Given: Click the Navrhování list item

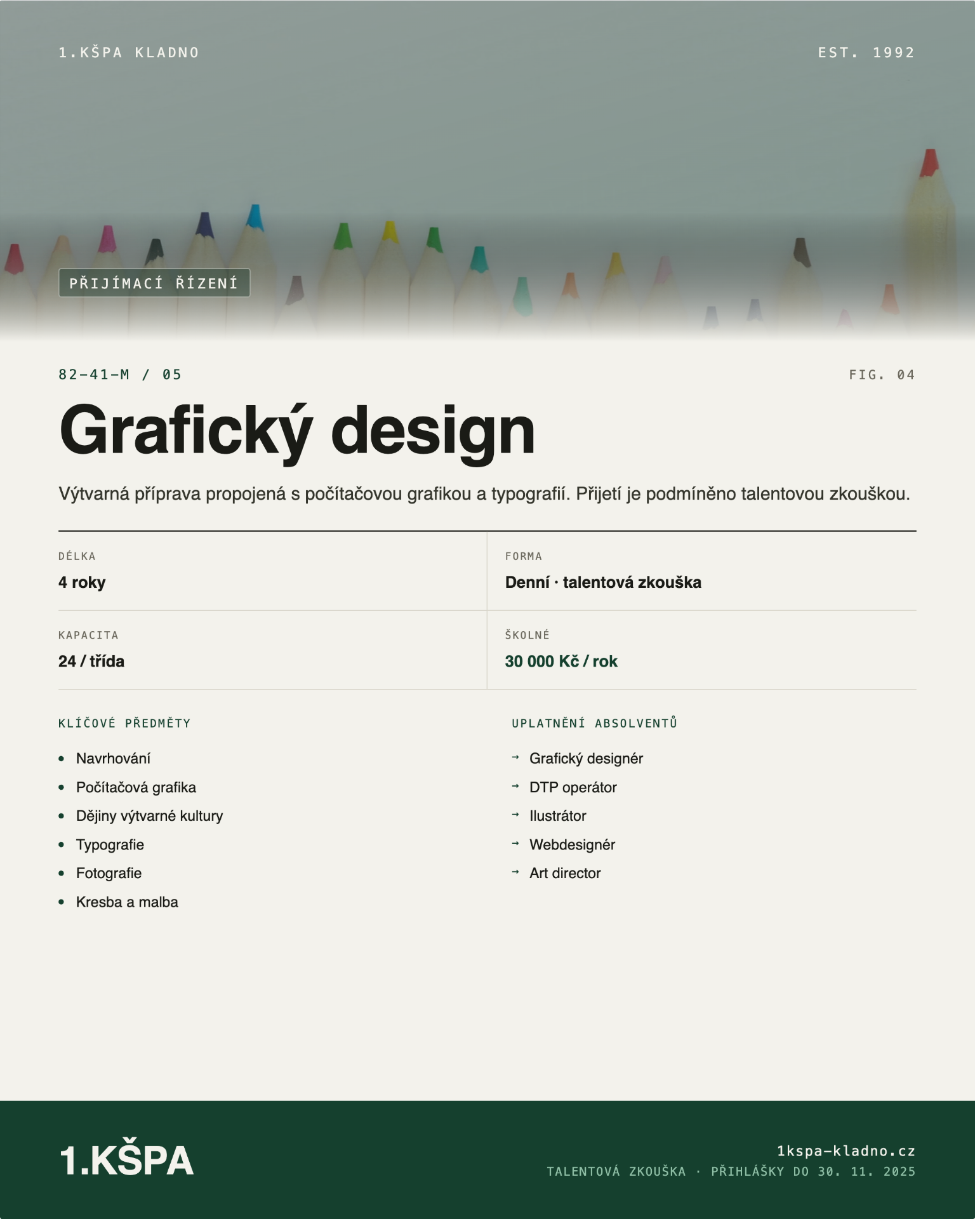Looking at the screenshot, I should coord(113,759).
